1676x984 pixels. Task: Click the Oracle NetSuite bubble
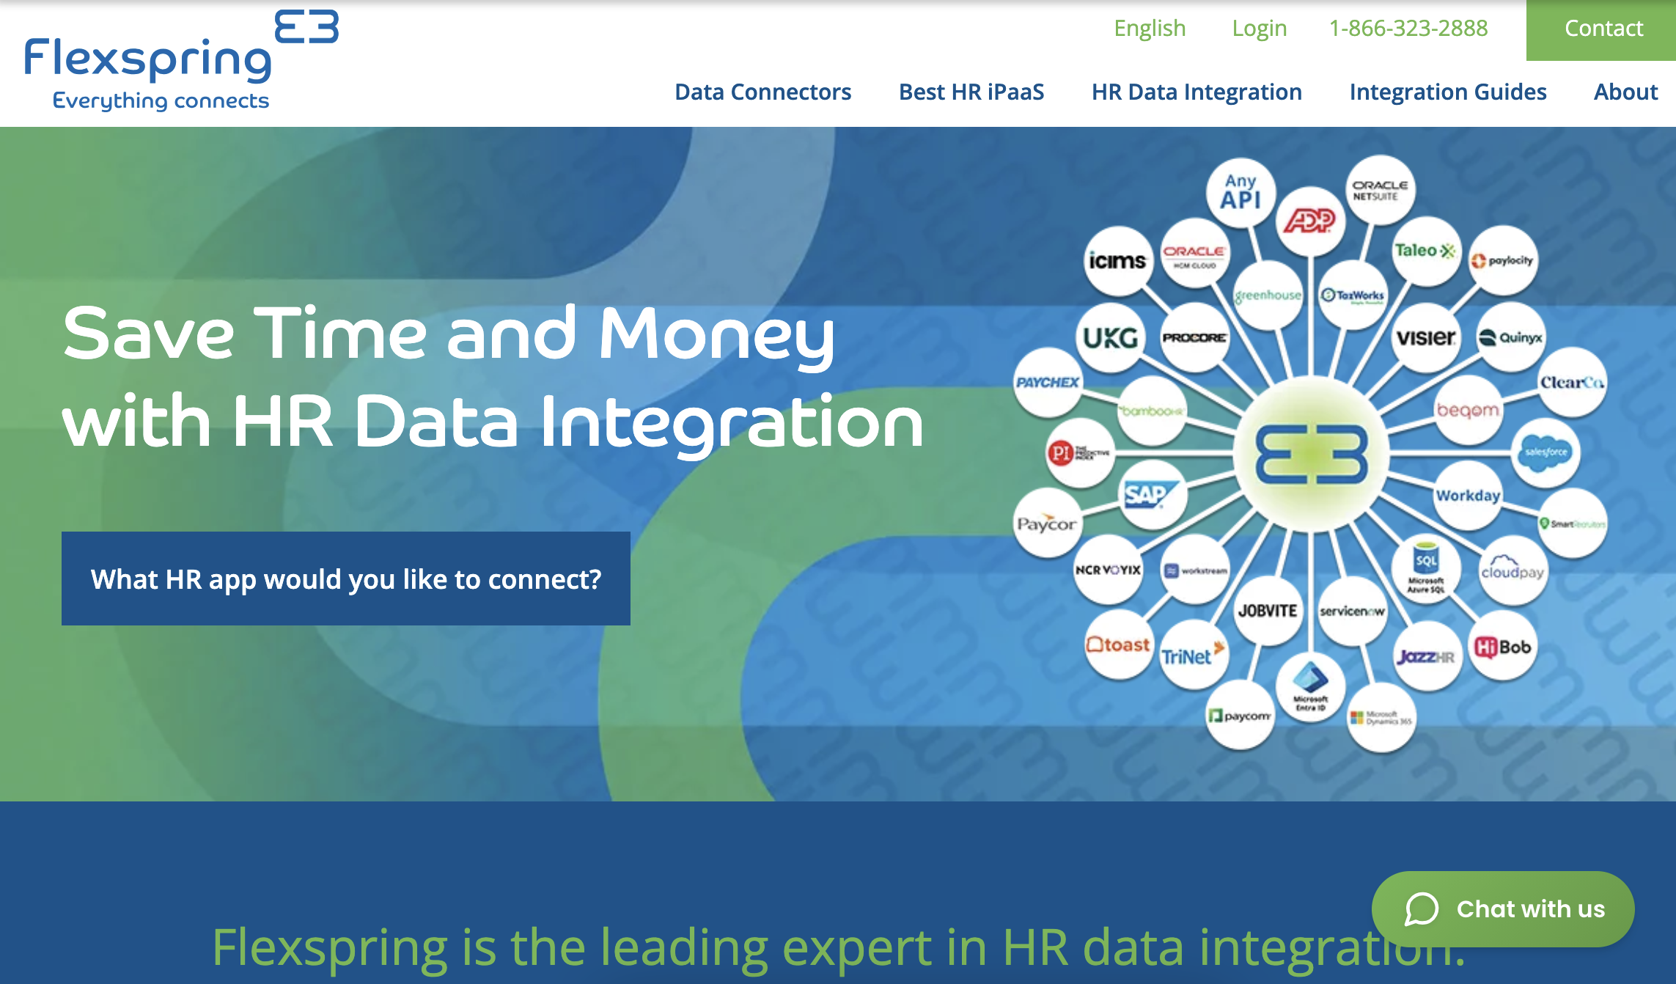point(1381,191)
